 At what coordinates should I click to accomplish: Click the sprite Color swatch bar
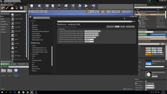pos(154,67)
